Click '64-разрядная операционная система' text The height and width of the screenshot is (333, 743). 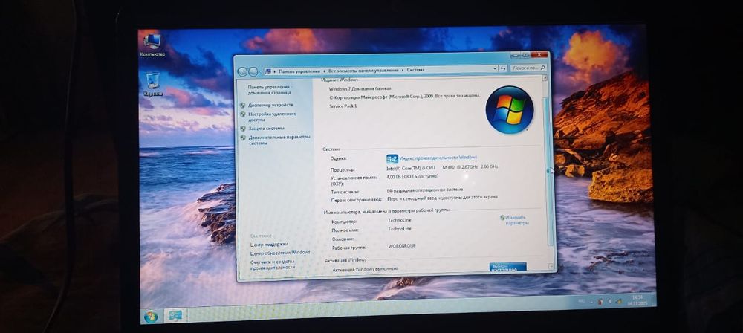click(424, 190)
